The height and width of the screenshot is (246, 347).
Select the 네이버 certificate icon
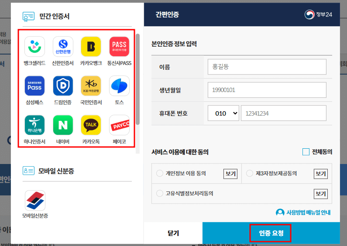coord(63,125)
